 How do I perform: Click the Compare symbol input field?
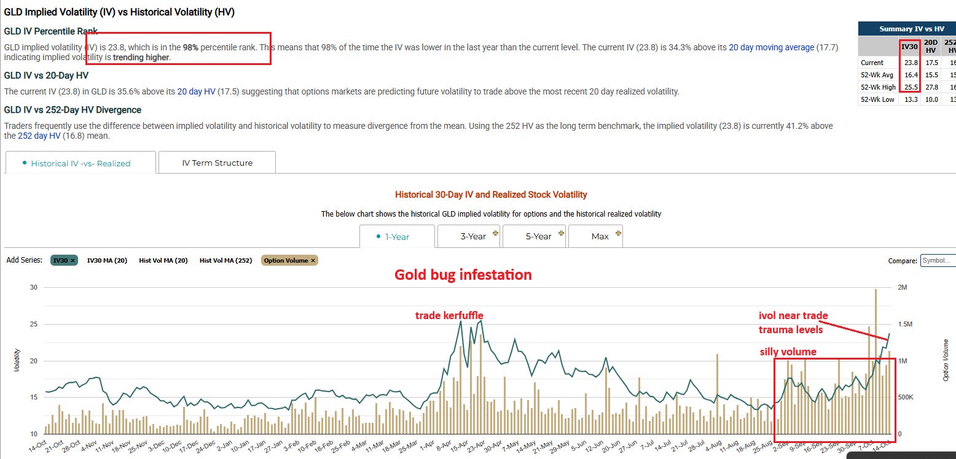938,260
